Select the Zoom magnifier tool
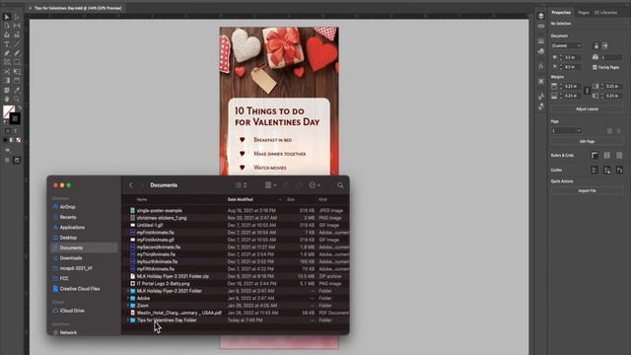 (17, 99)
